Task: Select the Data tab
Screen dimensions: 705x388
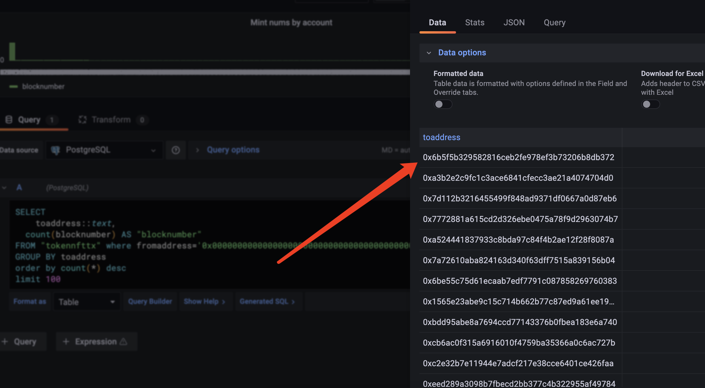Action: (437, 23)
